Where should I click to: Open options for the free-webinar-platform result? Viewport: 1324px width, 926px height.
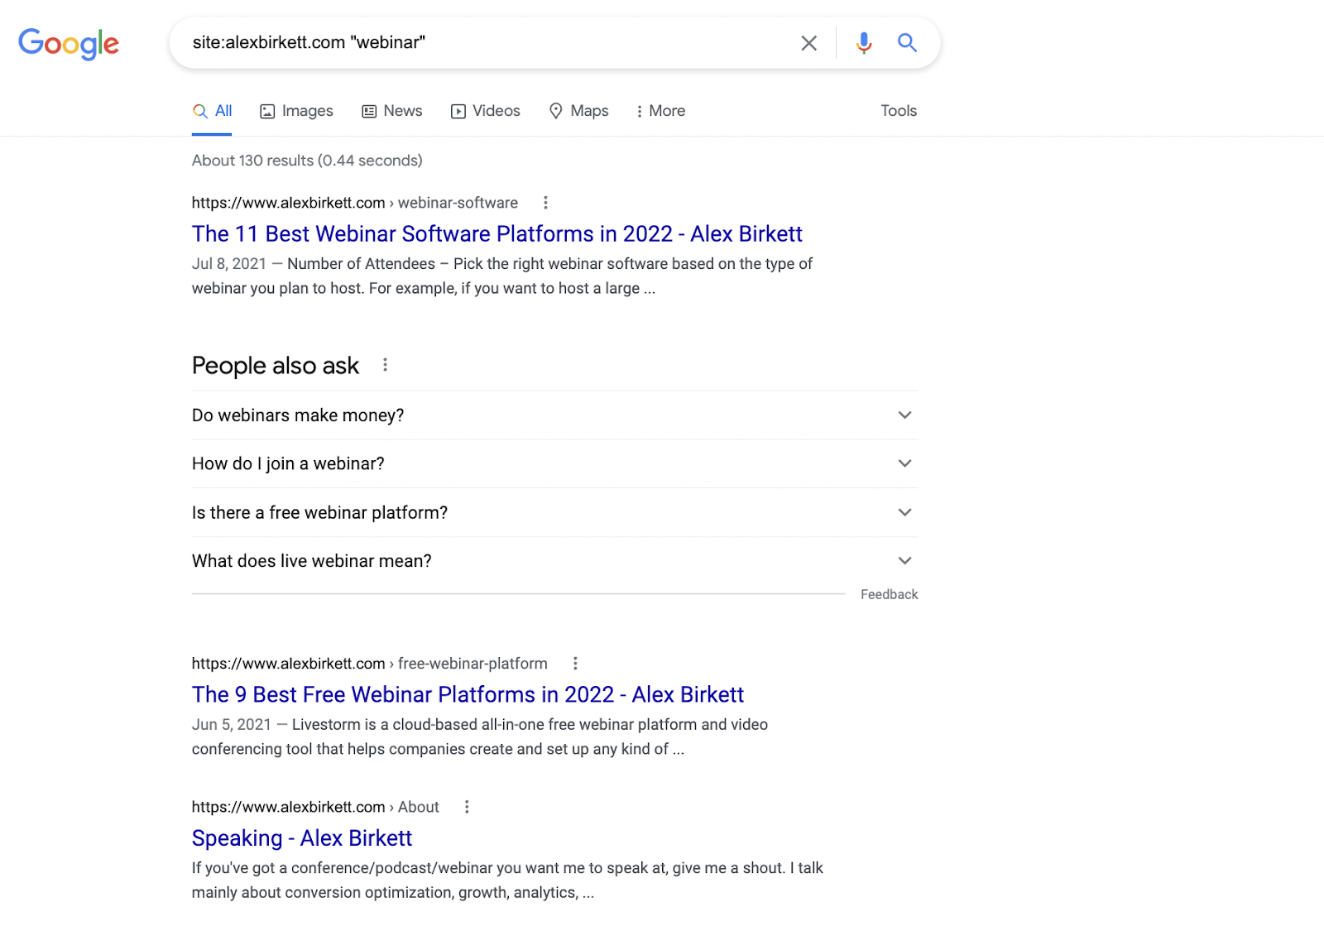(x=575, y=664)
